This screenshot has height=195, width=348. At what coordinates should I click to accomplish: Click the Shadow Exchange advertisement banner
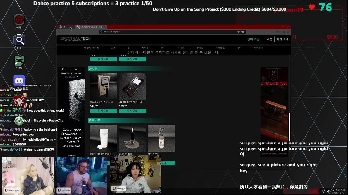click(x=274, y=112)
